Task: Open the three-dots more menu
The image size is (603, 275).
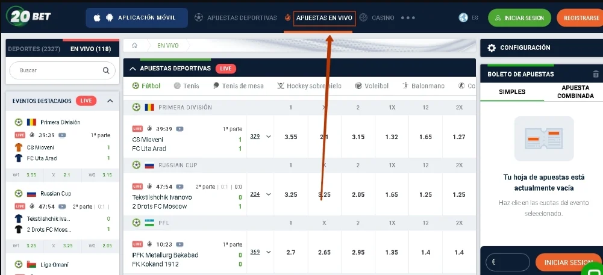Action: tap(408, 17)
